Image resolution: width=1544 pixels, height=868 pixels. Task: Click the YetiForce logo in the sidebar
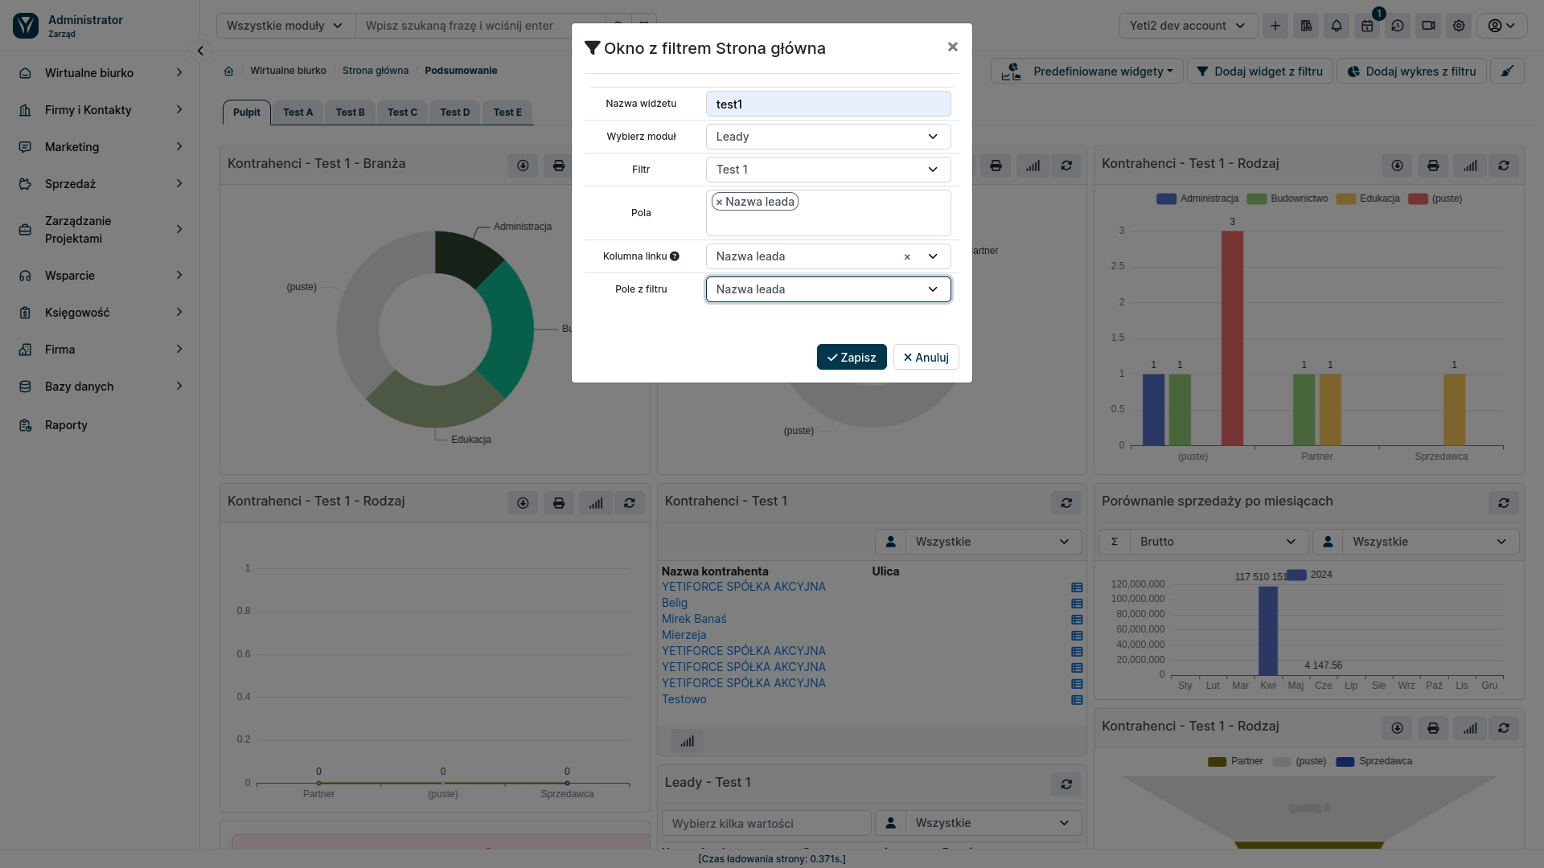pyautogui.click(x=26, y=26)
